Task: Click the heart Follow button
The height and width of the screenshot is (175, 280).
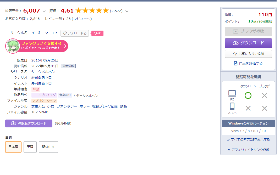Action: (75, 33)
